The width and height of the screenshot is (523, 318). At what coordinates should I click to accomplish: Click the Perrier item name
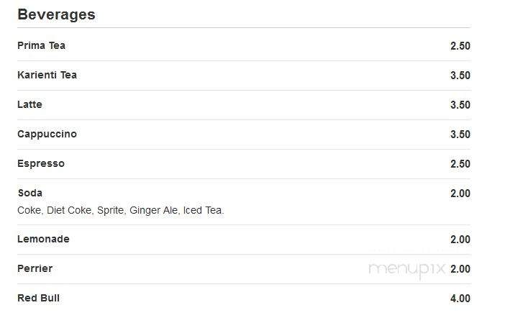click(35, 268)
